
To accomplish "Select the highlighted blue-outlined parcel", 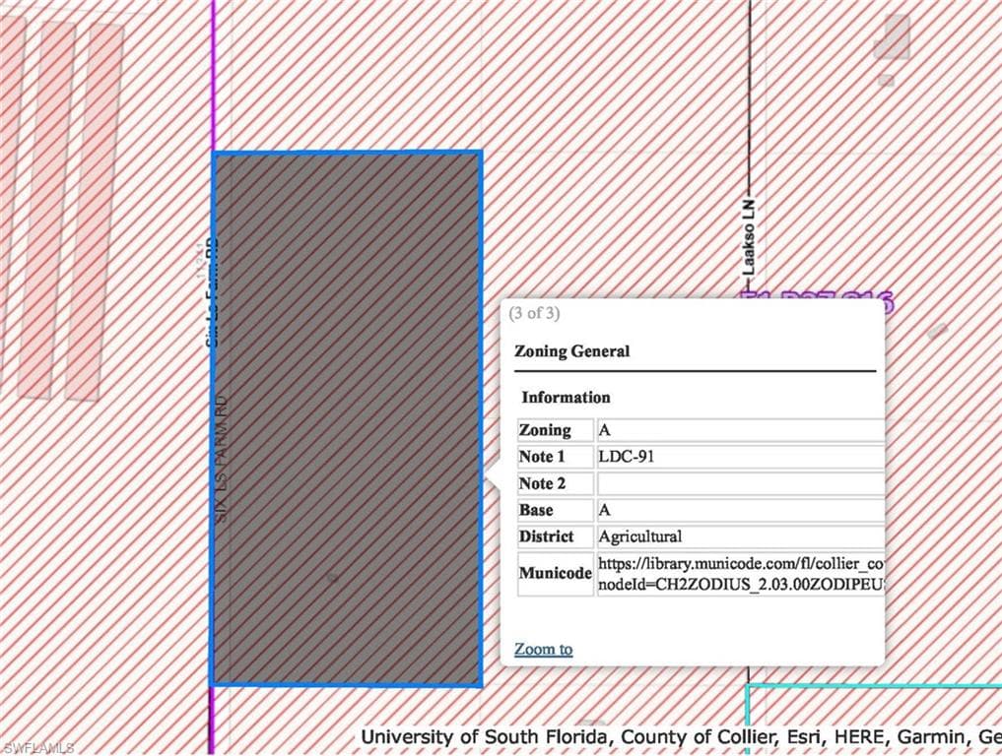I will coord(347,419).
